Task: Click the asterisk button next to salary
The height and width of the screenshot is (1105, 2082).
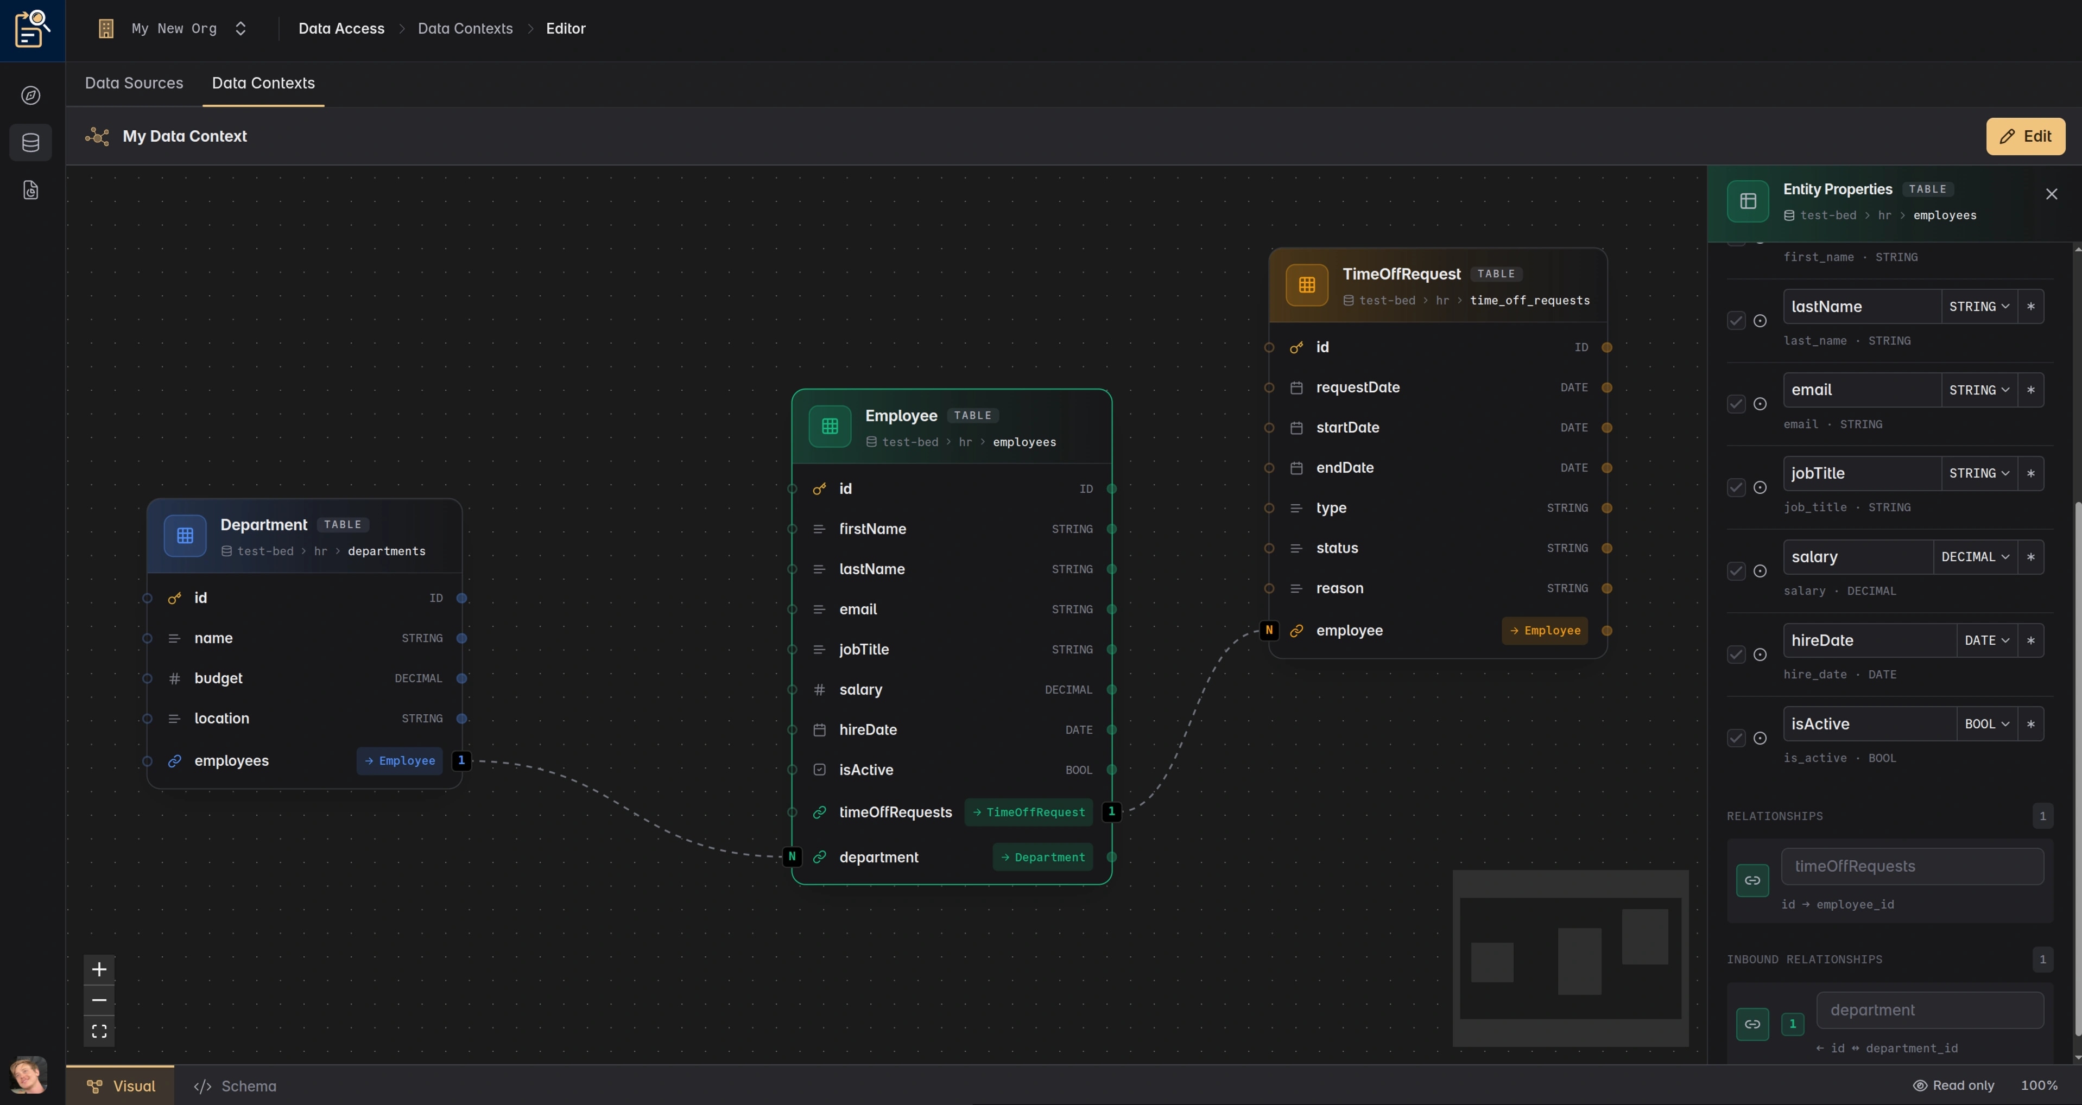Action: click(2031, 557)
